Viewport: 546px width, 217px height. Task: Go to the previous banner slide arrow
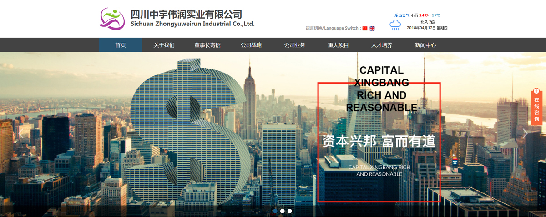[x=20, y=133]
